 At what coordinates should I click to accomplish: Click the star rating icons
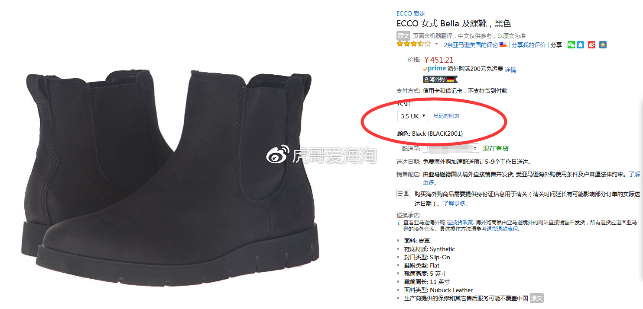tap(414, 44)
